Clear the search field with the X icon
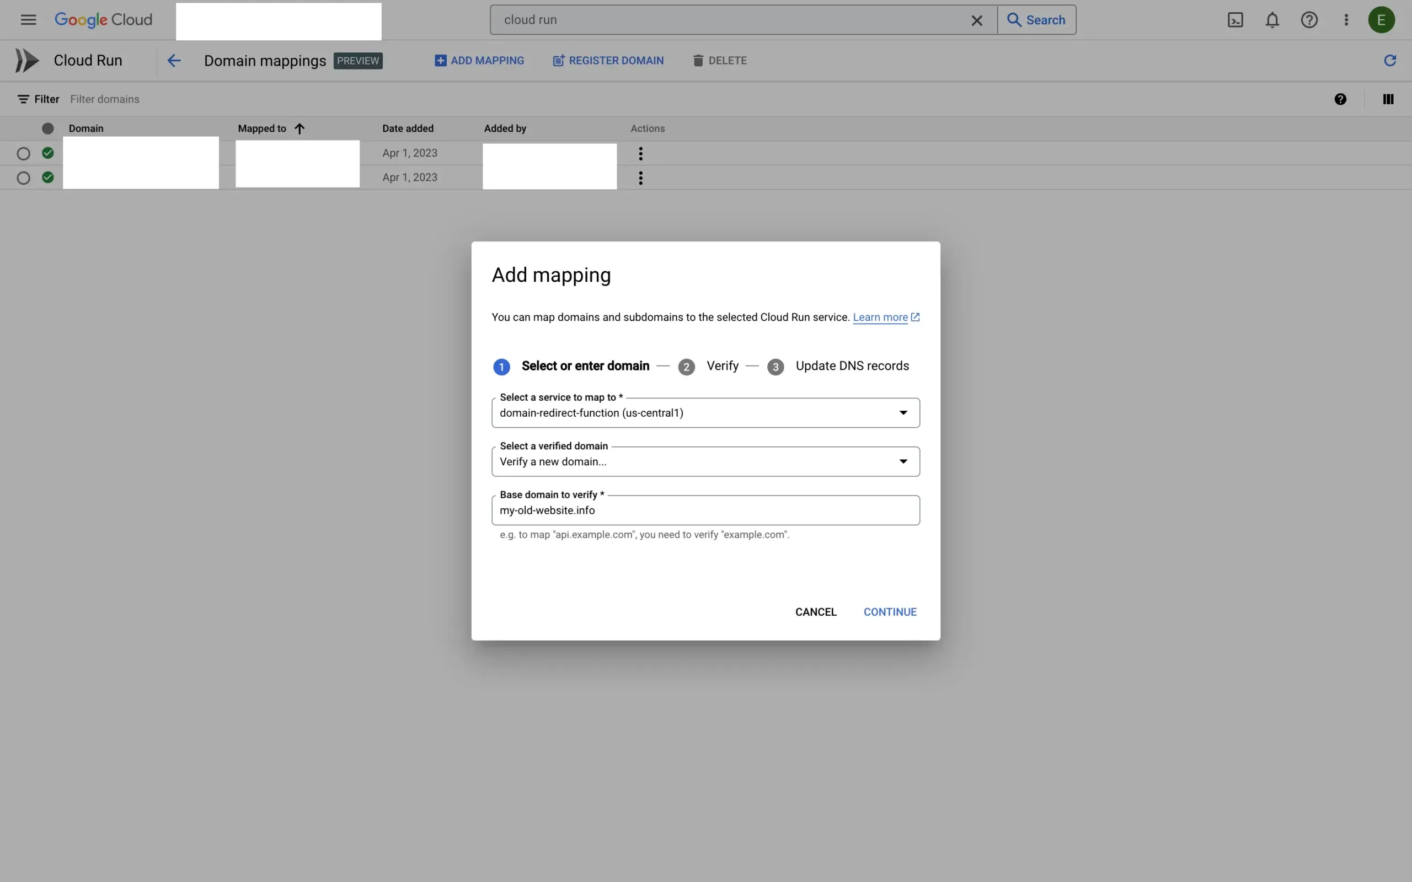The image size is (1412, 882). (x=976, y=19)
